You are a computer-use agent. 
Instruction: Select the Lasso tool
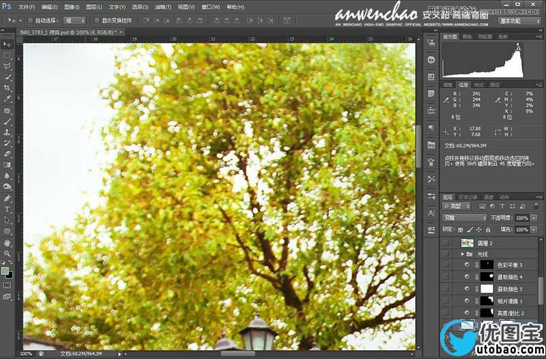[7, 66]
